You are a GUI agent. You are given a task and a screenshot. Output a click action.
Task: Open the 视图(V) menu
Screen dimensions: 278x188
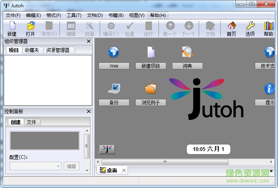pyautogui.click(x=137, y=15)
